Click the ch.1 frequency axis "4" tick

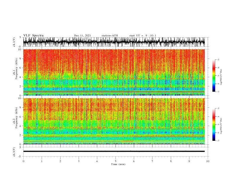(x=21, y=77)
